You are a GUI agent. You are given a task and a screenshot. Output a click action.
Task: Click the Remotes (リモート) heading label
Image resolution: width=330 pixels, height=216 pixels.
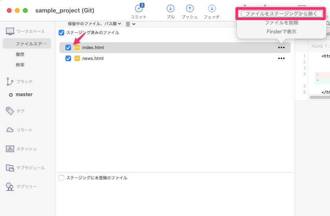24,130
